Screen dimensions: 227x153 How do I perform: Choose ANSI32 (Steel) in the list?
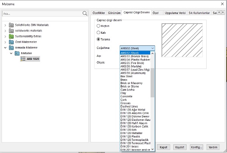click(135, 53)
